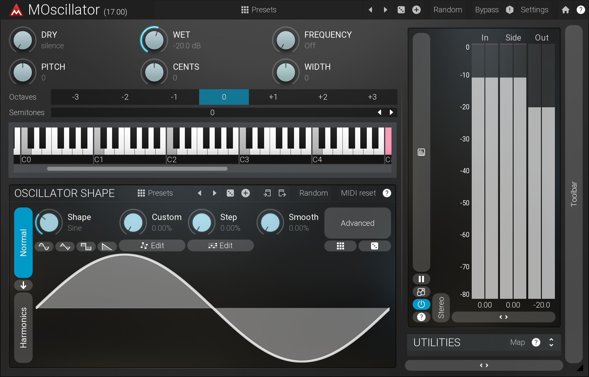This screenshot has width=589, height=377.
Task: Select the +1 octave option
Action: (x=273, y=97)
